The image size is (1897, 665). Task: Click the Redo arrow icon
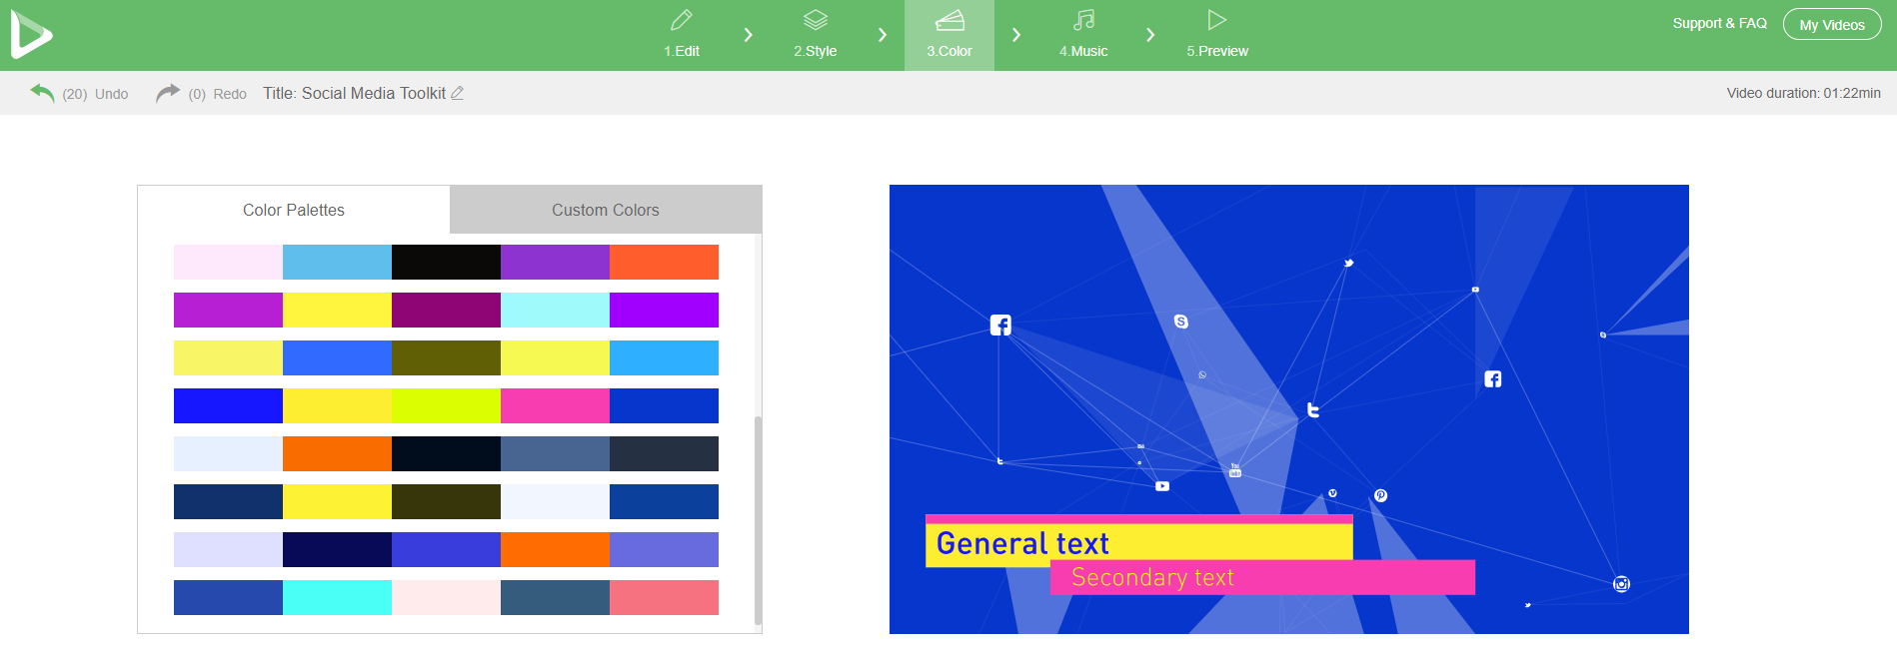point(168,93)
